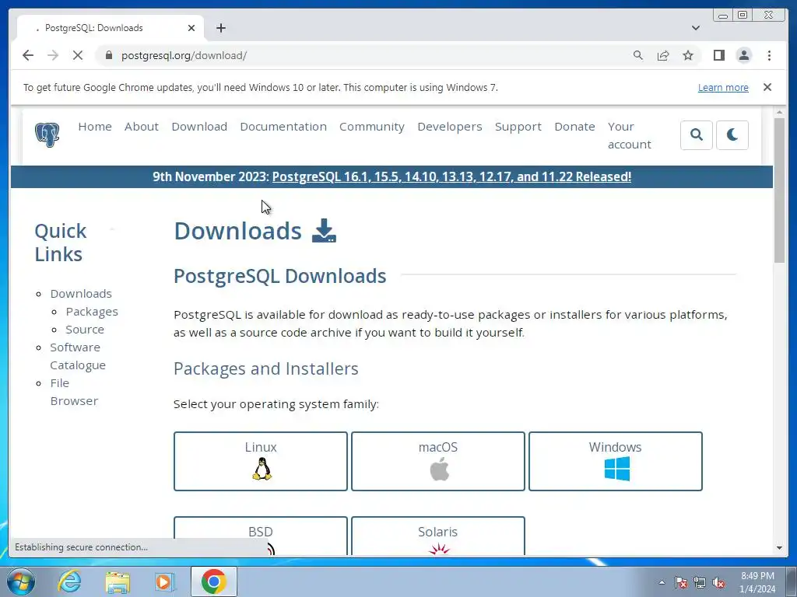Select the Windows operating system button

click(615, 461)
